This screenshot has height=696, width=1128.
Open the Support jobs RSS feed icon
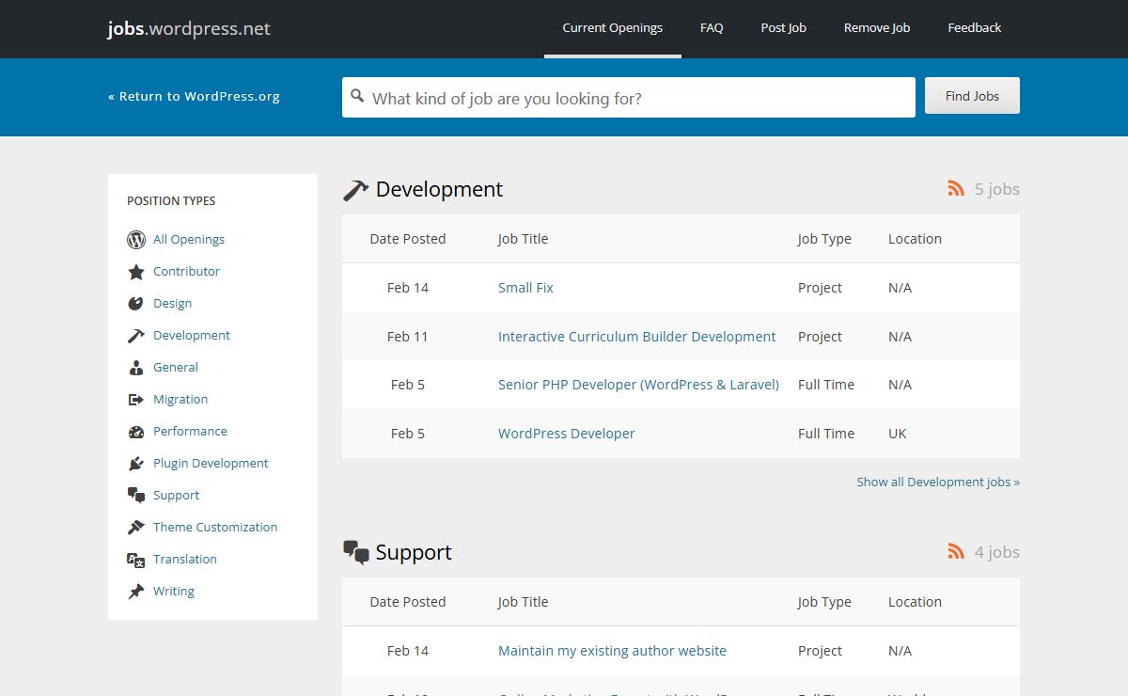[956, 552]
